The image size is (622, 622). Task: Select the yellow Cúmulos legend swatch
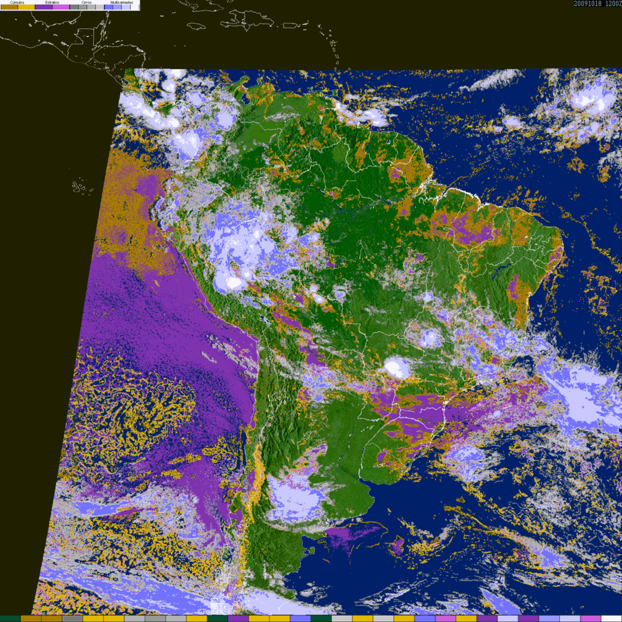coord(26,7)
